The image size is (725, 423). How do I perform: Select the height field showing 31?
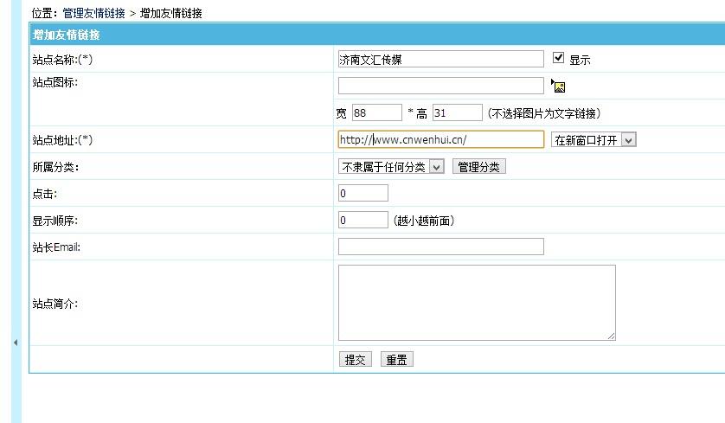[x=457, y=112]
